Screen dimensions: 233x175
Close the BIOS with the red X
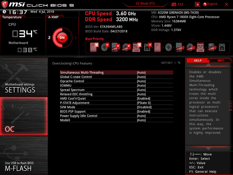227,5
